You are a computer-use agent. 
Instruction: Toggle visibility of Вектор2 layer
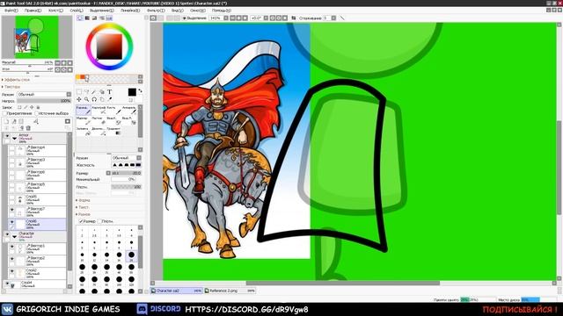click(11, 259)
